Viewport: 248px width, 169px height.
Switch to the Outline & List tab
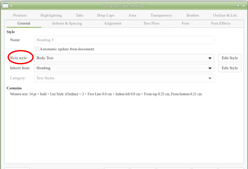[x=225, y=15]
